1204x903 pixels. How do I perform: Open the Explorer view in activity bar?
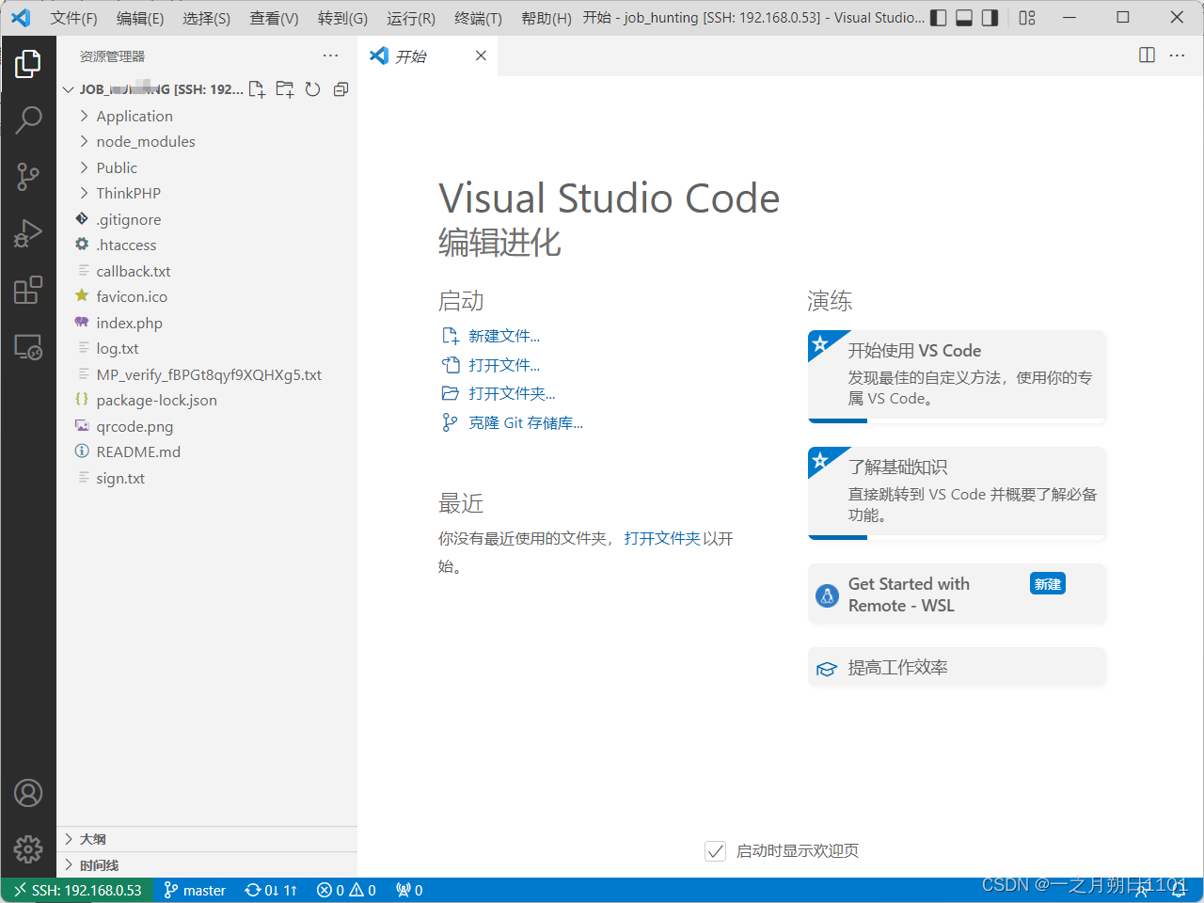click(x=28, y=64)
